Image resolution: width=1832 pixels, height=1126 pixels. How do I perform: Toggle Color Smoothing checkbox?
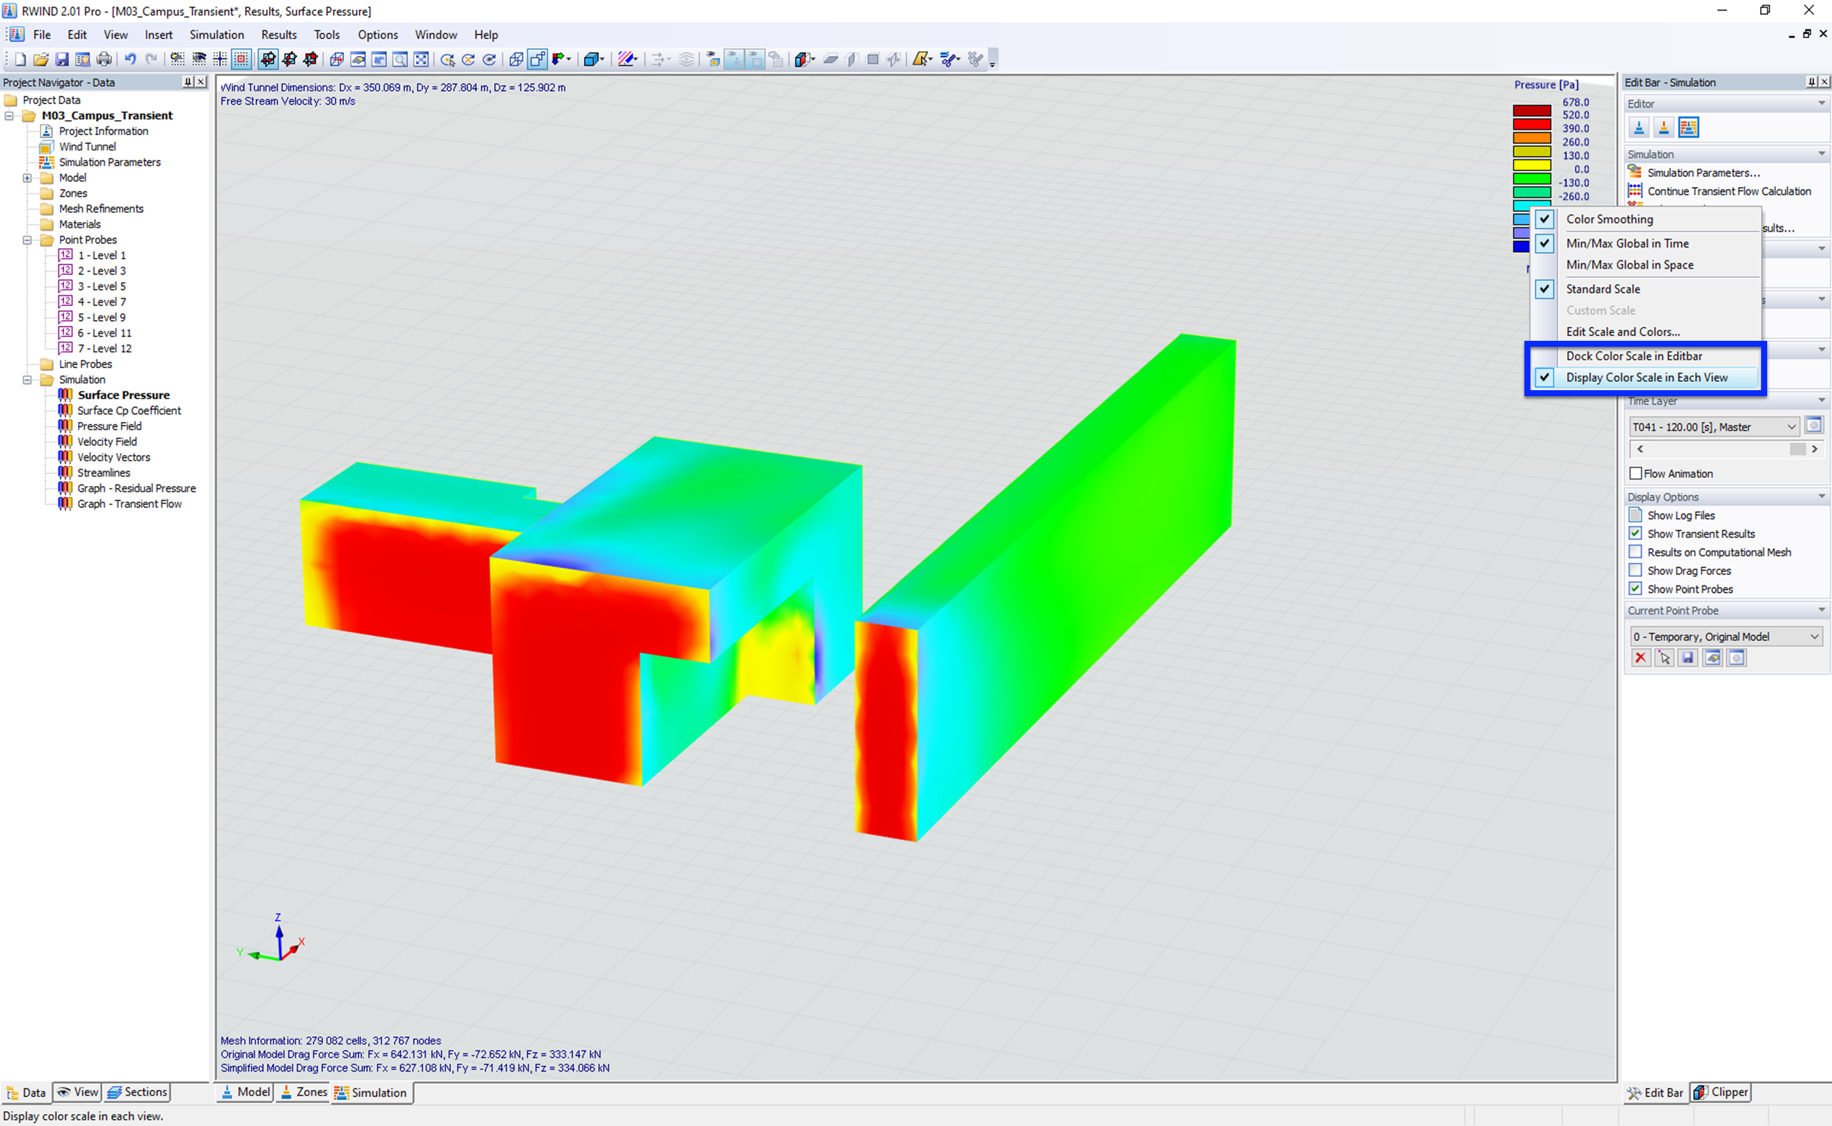pos(1544,218)
